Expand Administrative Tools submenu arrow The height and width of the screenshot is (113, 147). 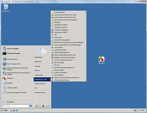(x=50, y=79)
